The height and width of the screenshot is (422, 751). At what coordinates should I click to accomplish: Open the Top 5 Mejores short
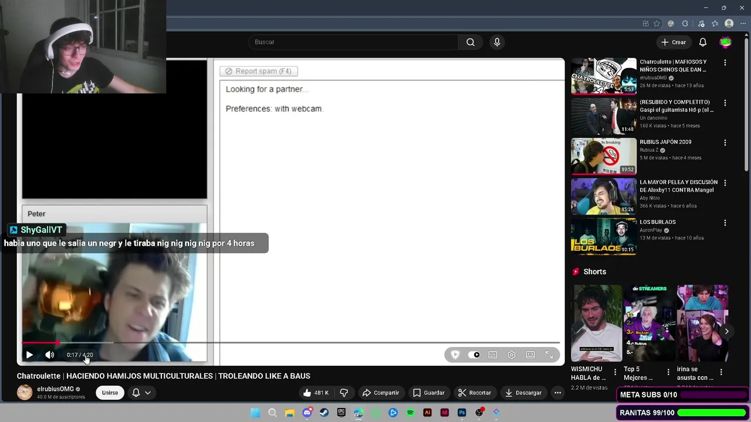pyautogui.click(x=649, y=324)
